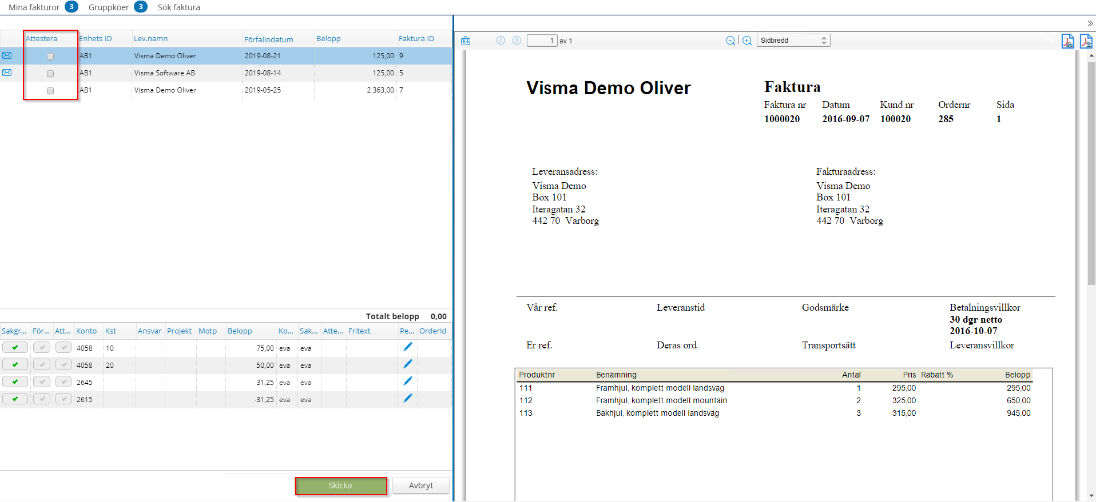Viewport: 1096px width, 502px height.
Task: Collapse the preview panel with the double chevron
Action: click(x=1090, y=23)
